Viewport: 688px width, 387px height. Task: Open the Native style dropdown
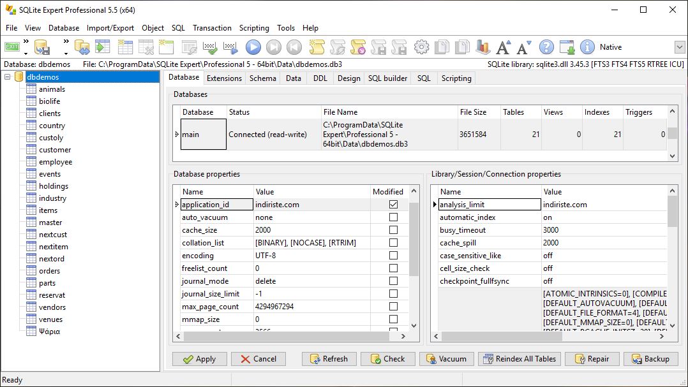click(x=679, y=47)
